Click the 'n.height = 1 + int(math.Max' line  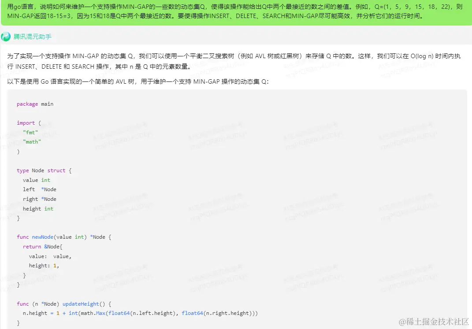click(x=140, y=313)
